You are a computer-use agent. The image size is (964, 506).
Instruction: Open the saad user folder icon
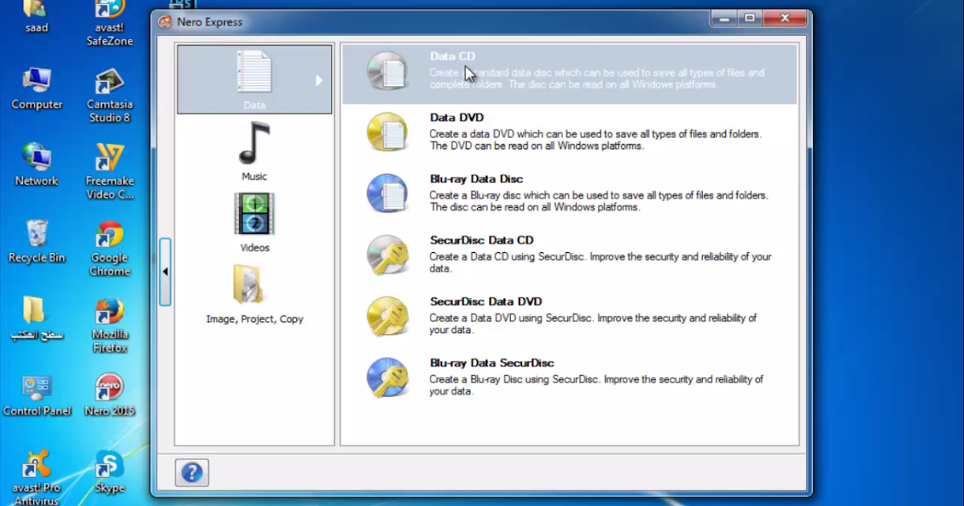pyautogui.click(x=37, y=9)
